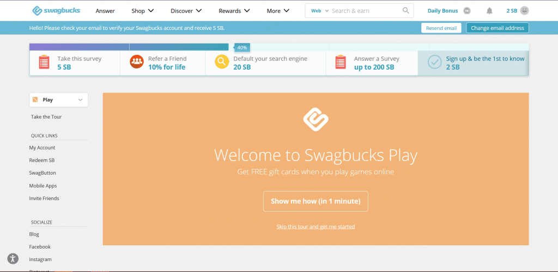Click Show me how (in 1 minute)
This screenshot has width=558, height=272.
coord(316,201)
